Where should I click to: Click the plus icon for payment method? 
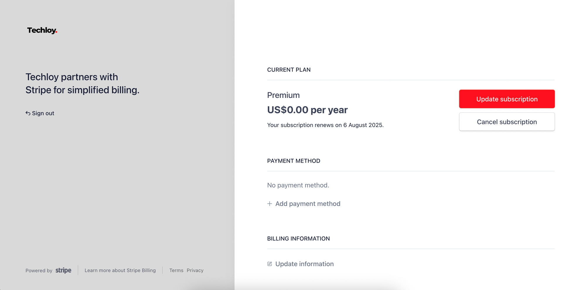pos(270,204)
